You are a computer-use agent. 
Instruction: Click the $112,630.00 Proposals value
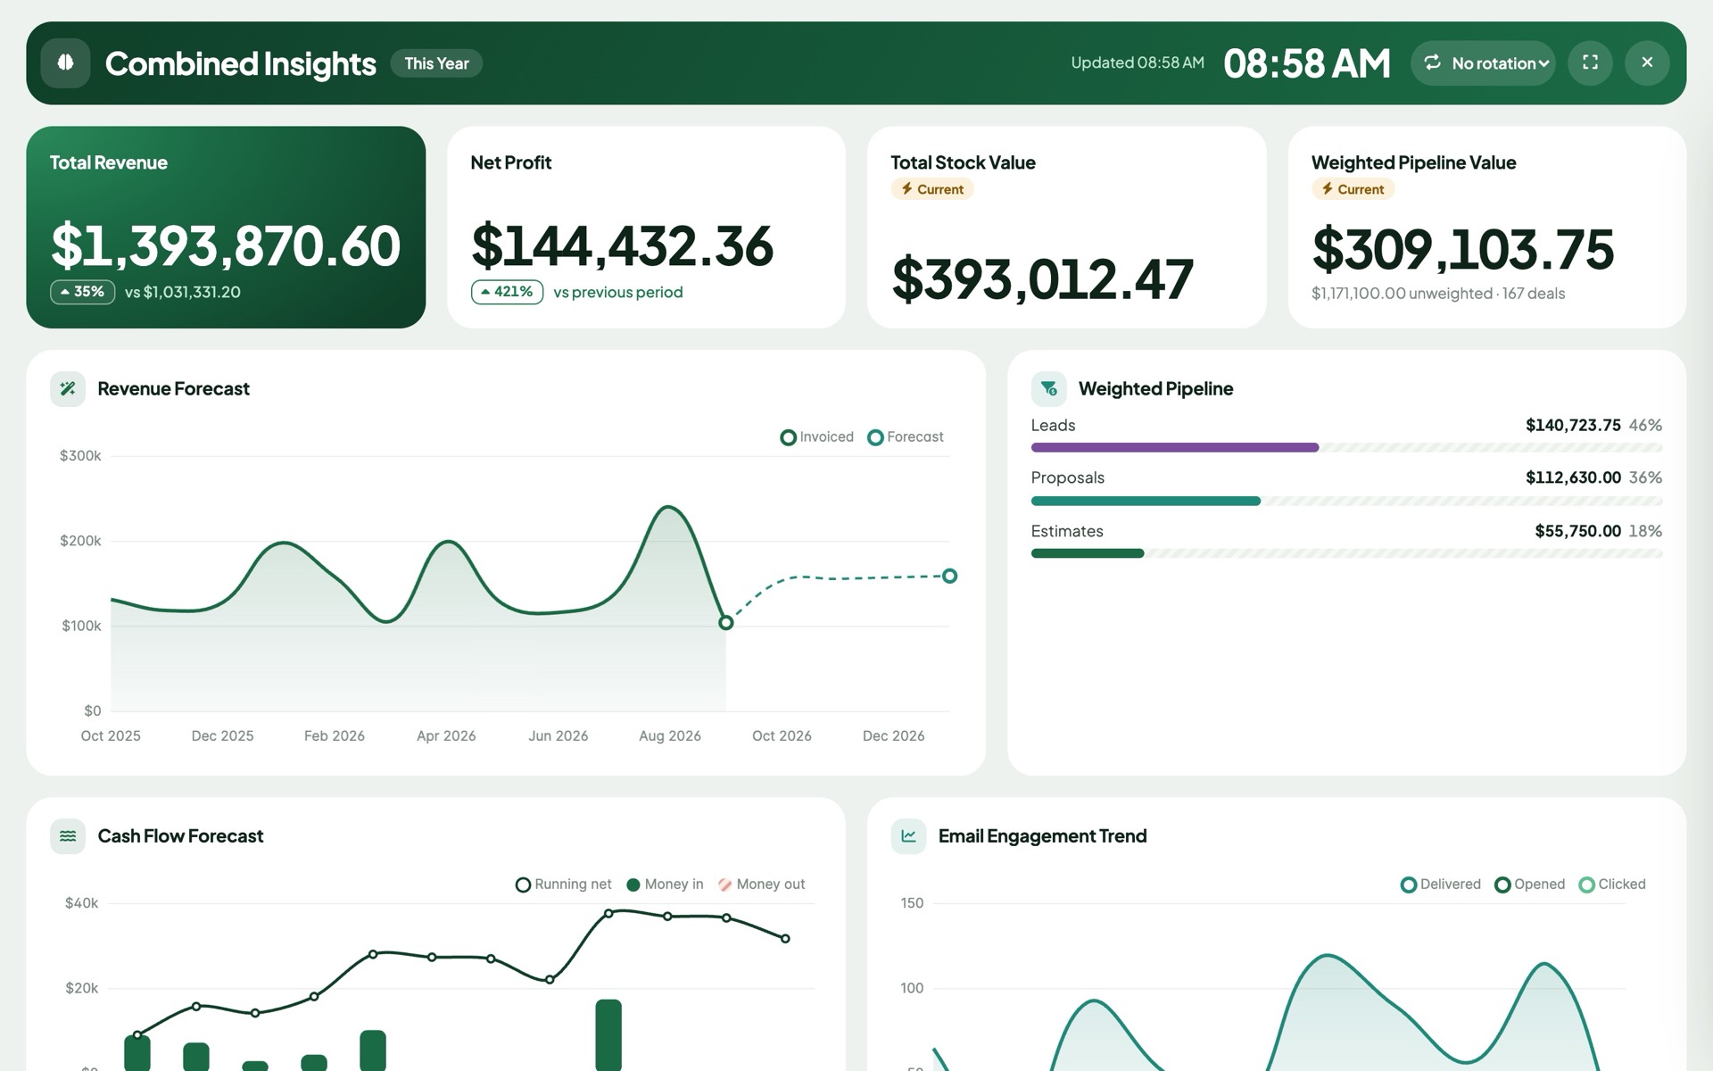pos(1572,477)
